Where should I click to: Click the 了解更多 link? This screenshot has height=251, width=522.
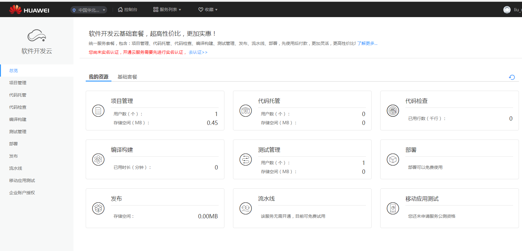[367, 43]
